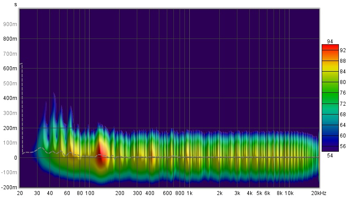The image size is (353, 199).
Task: Click the 400 label on the frequency axis
Action: (150, 193)
